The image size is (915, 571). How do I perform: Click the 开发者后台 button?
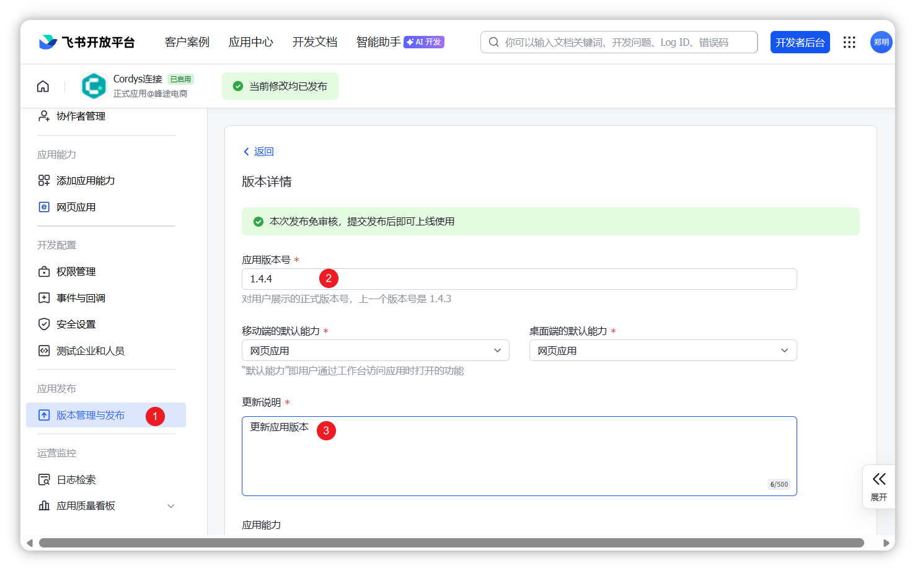pyautogui.click(x=800, y=42)
